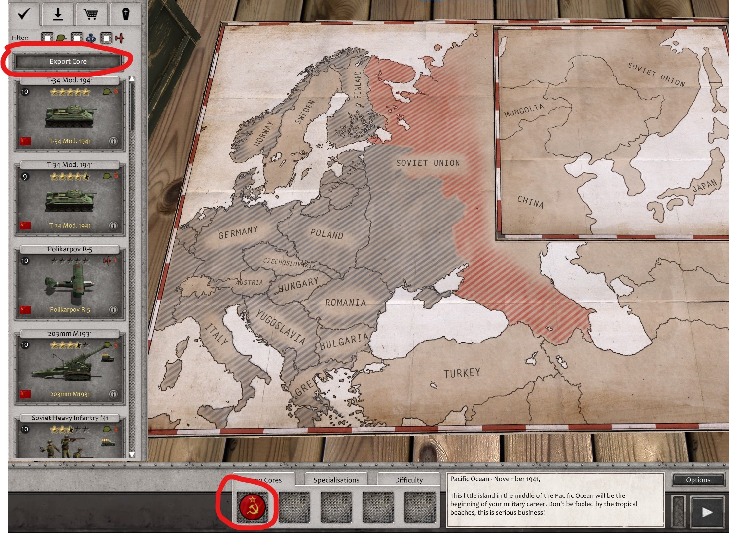Click the YUGOSLAVIA label on the map
Screen dimensions: 729x533
point(281,327)
